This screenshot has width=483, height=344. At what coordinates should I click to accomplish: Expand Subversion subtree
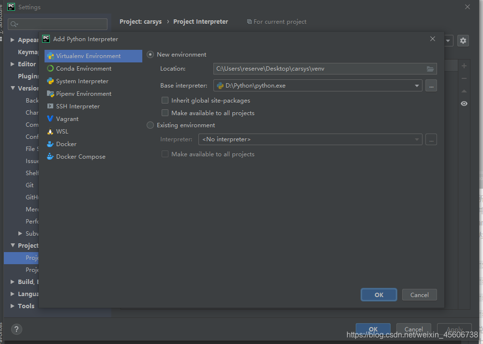20,233
